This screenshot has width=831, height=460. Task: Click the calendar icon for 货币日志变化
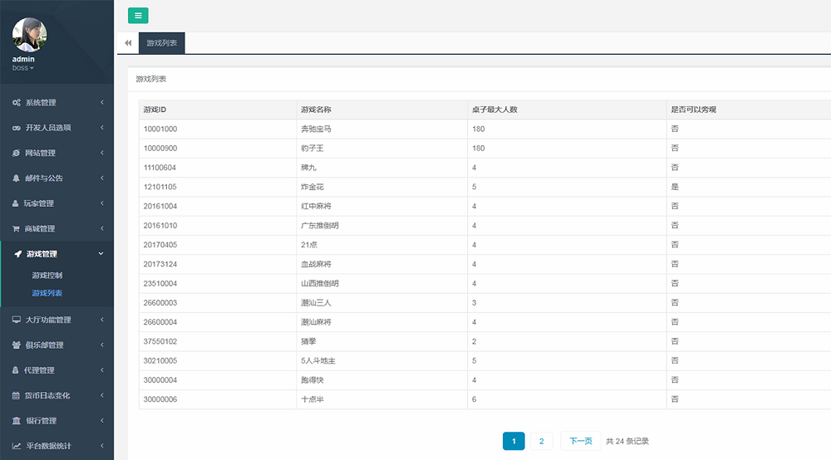click(x=17, y=396)
